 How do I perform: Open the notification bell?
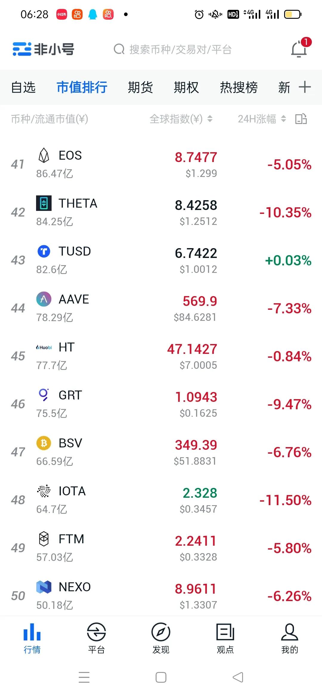click(299, 49)
